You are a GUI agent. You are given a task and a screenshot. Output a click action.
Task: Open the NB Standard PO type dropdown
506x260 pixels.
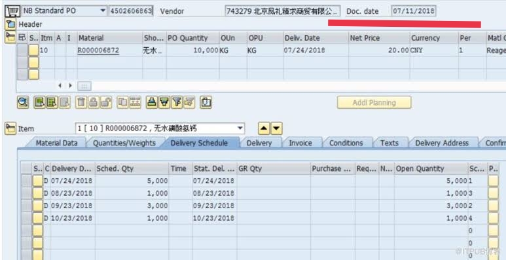click(103, 10)
